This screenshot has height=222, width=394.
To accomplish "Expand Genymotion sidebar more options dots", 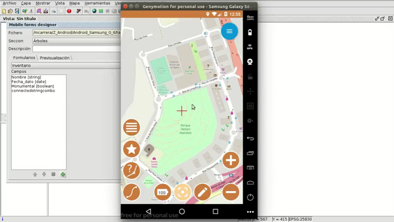I will (x=250, y=212).
